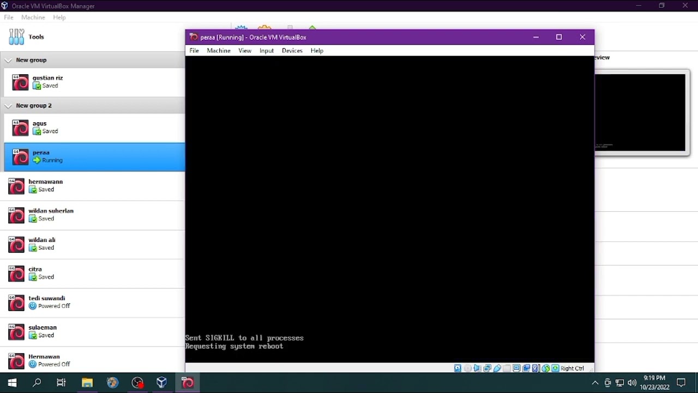This screenshot has height=393, width=698.
Task: Collapse the 'New group 2' expander
Action: coord(8,105)
